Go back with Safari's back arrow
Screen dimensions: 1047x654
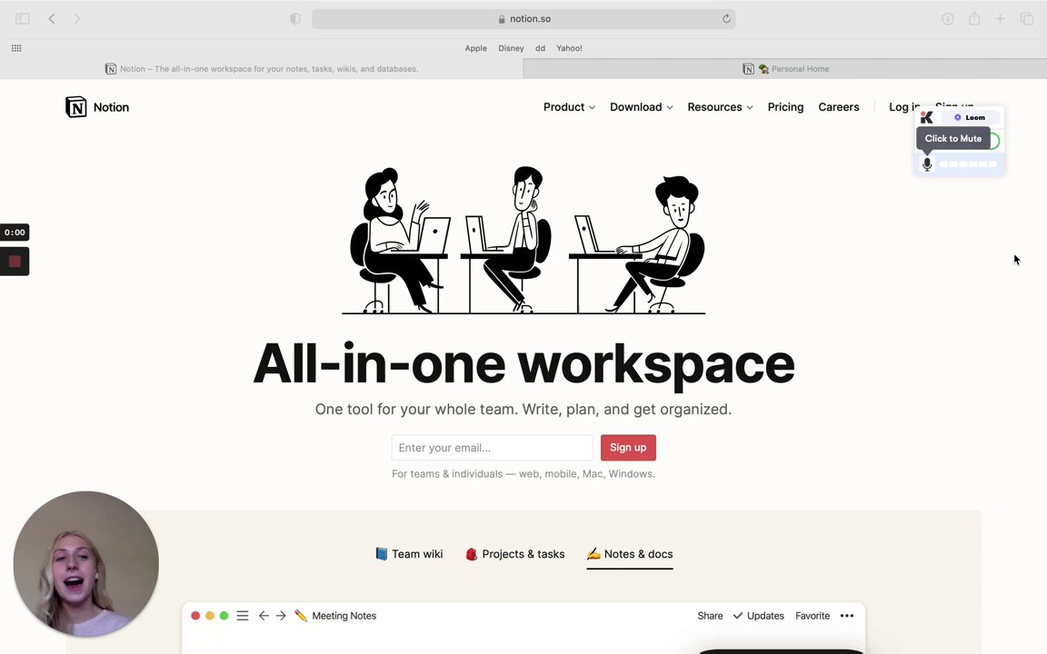click(x=52, y=19)
